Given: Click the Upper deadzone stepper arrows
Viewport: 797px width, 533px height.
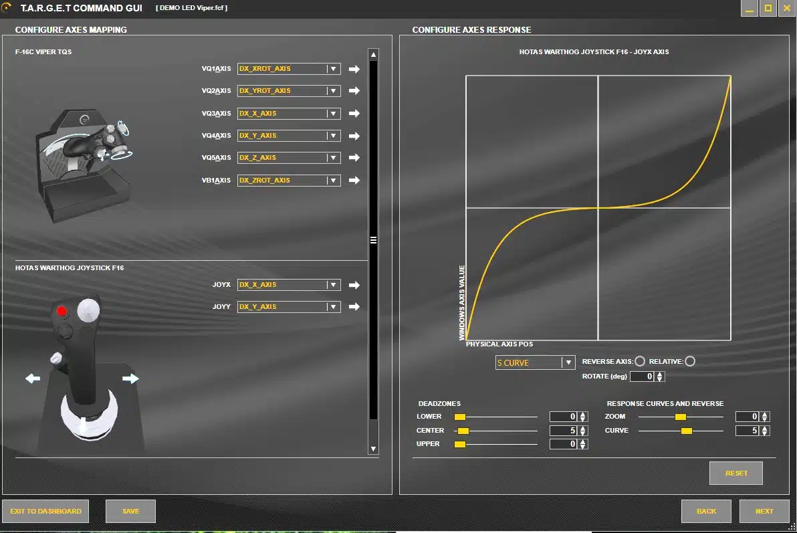Looking at the screenshot, I should click(583, 444).
